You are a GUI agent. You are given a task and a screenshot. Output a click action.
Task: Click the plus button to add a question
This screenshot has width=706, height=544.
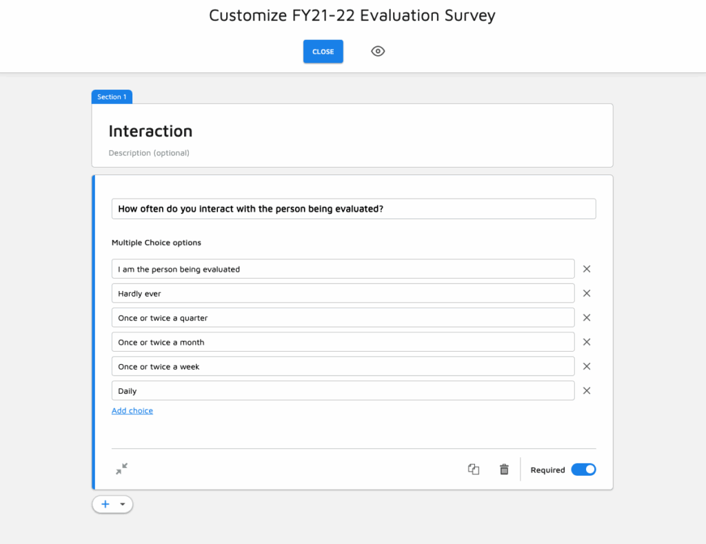coord(105,504)
